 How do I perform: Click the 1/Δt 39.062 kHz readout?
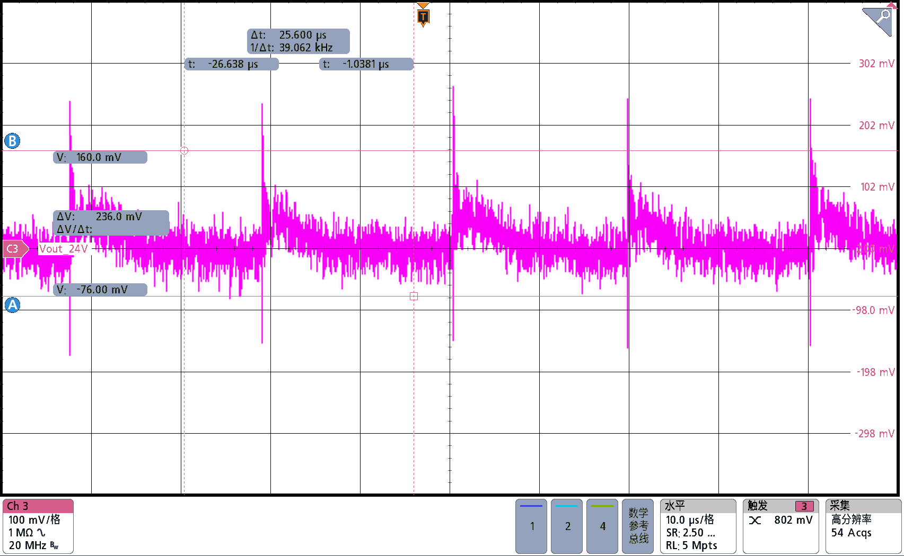tap(292, 48)
